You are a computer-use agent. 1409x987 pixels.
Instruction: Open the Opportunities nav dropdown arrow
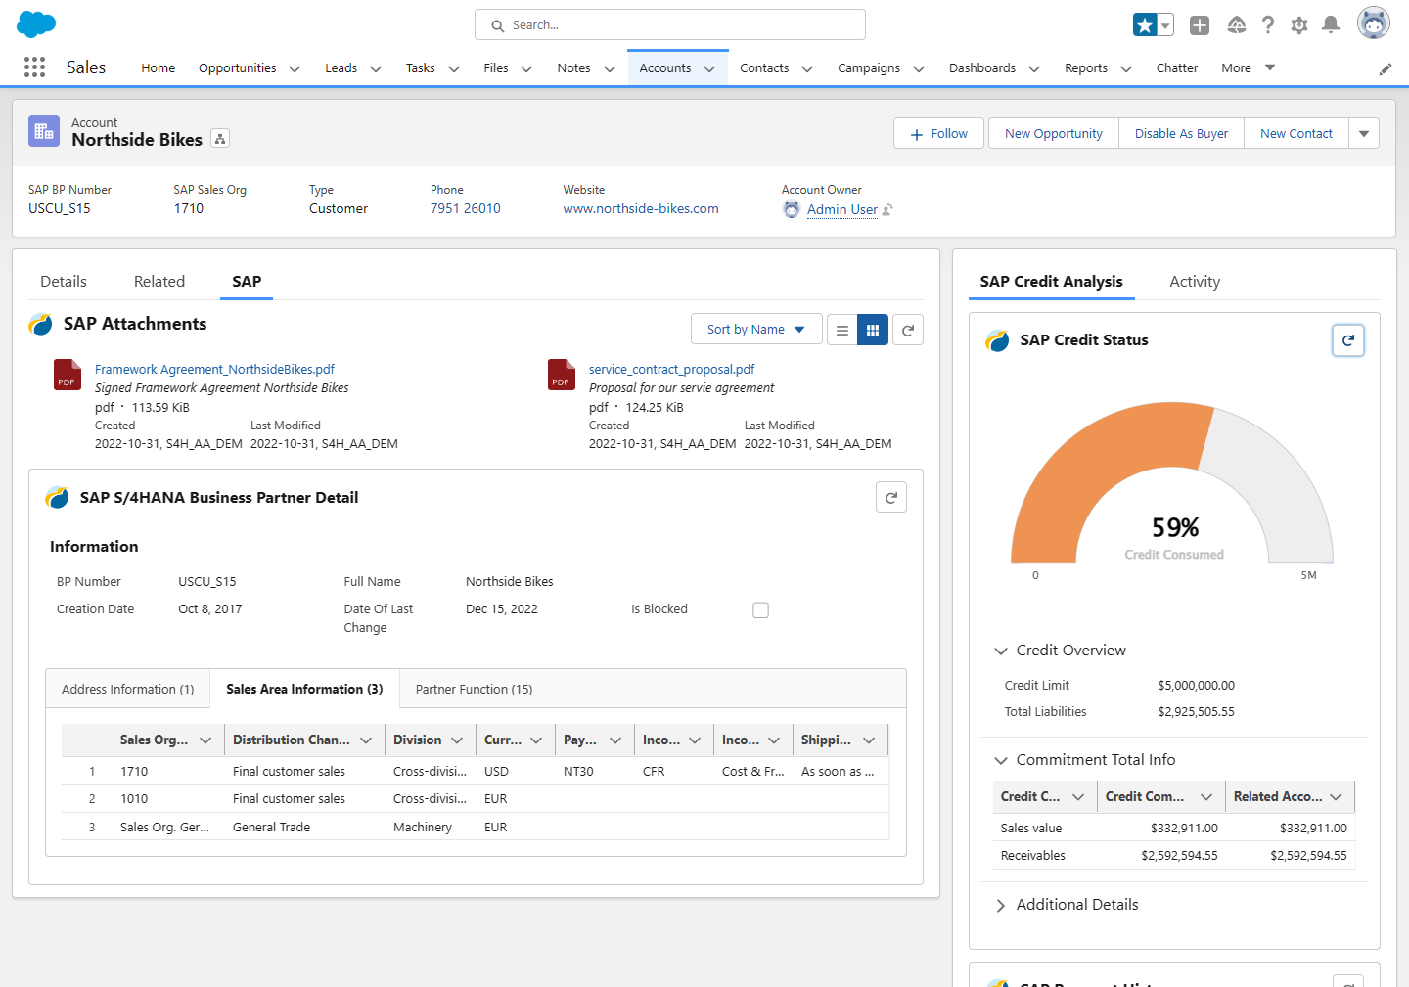click(x=295, y=68)
